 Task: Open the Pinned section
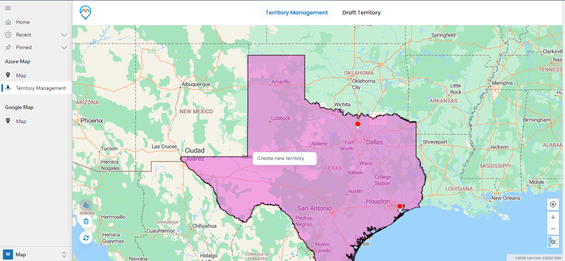click(36, 47)
